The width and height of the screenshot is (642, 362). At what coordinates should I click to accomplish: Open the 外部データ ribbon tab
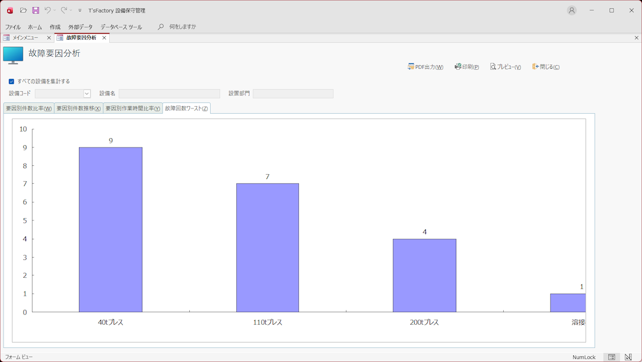click(80, 27)
